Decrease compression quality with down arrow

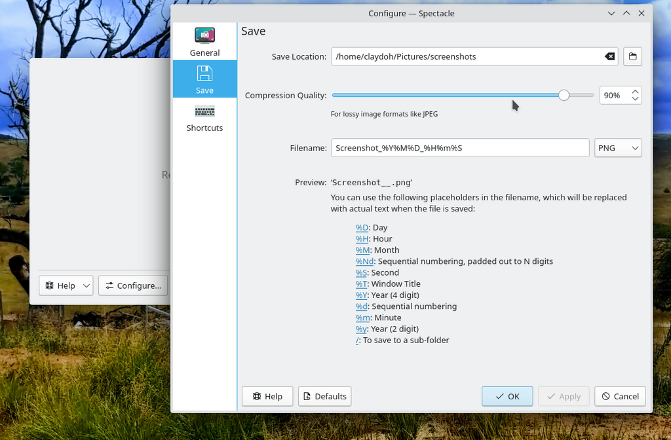point(635,99)
